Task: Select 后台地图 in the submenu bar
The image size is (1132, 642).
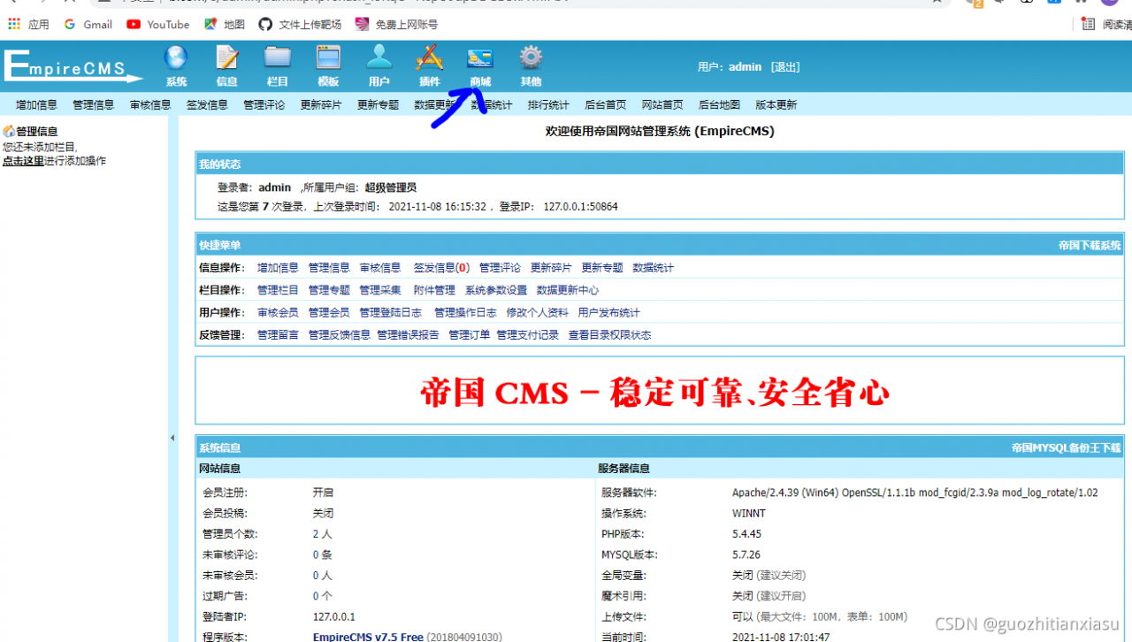Action: (719, 104)
